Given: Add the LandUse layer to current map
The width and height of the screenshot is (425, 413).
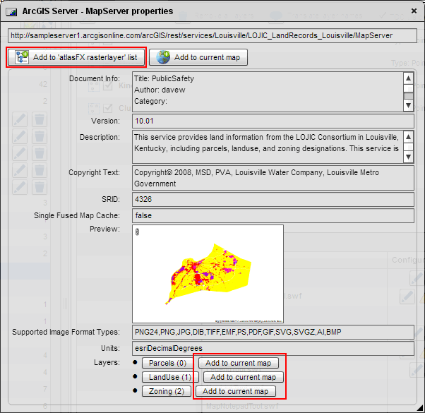Looking at the screenshot, I should click(x=243, y=377).
